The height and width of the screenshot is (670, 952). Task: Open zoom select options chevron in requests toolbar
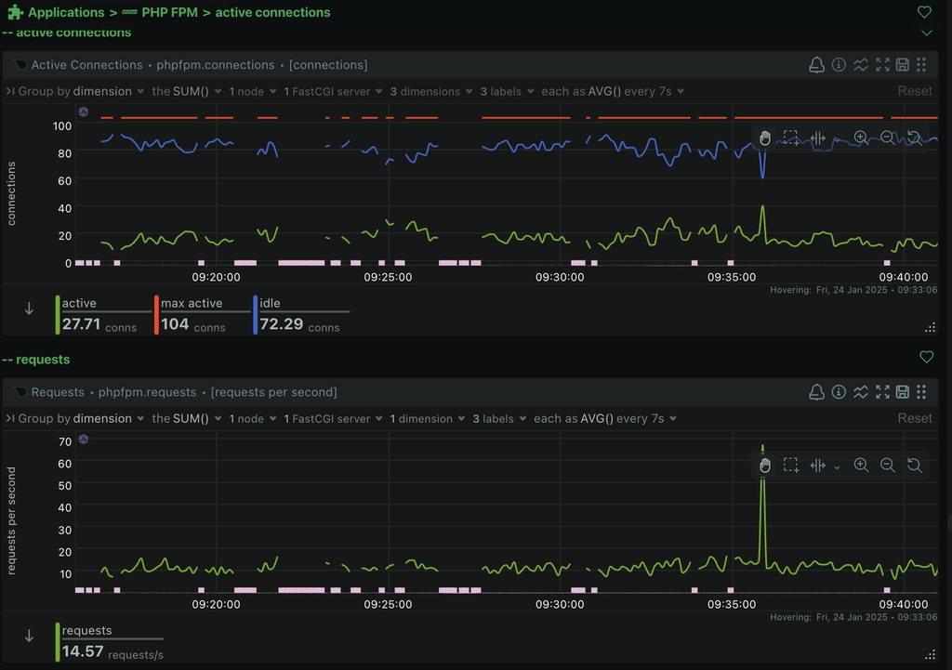tap(838, 467)
